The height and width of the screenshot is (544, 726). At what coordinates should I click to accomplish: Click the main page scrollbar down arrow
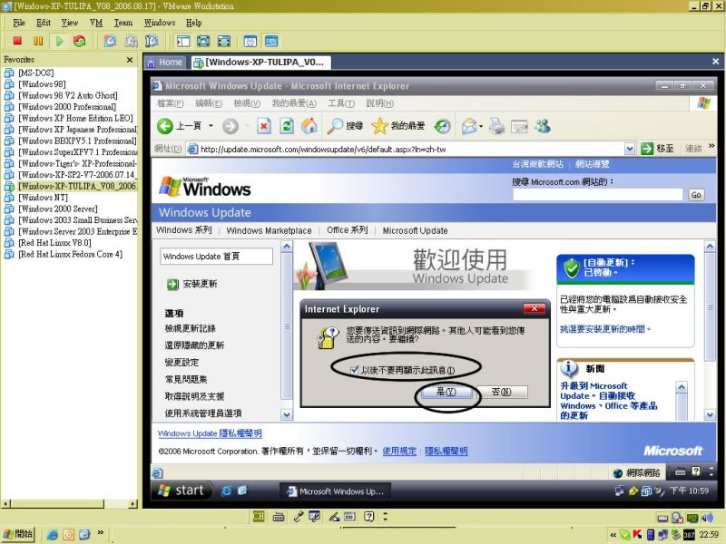[x=710, y=414]
